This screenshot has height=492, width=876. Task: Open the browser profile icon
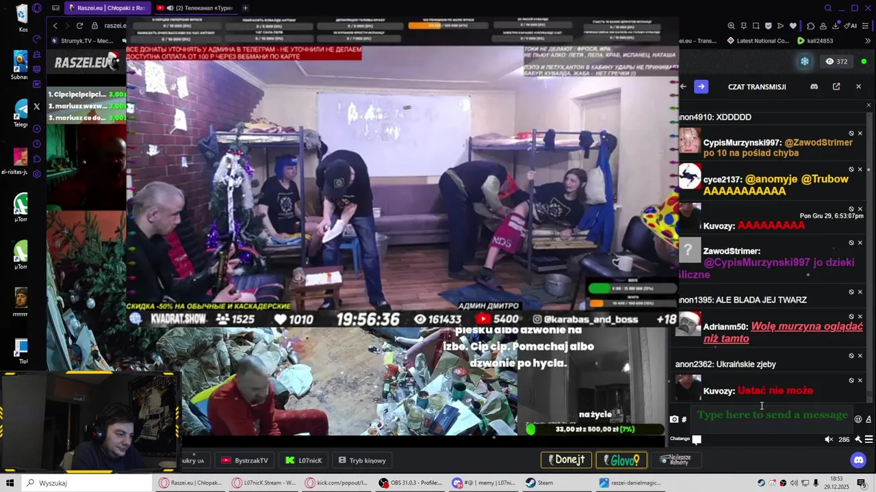[x=823, y=26]
